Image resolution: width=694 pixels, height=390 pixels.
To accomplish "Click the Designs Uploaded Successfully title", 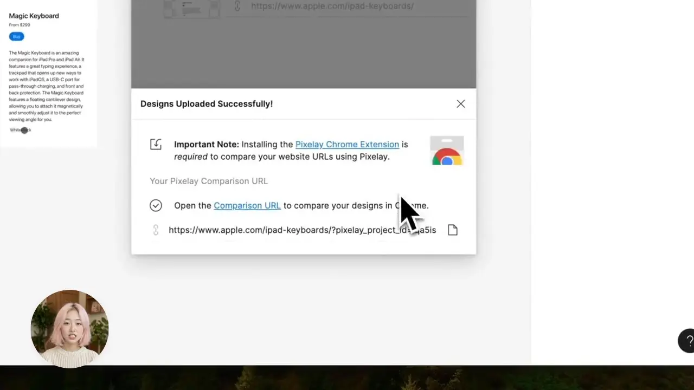I will pos(206,104).
